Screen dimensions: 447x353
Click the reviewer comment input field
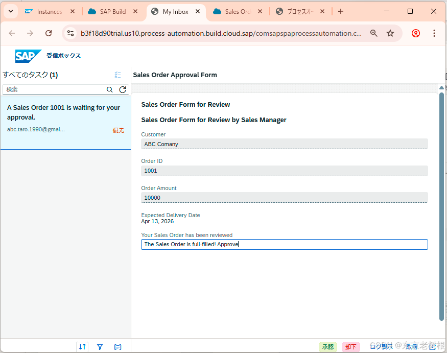(x=284, y=244)
